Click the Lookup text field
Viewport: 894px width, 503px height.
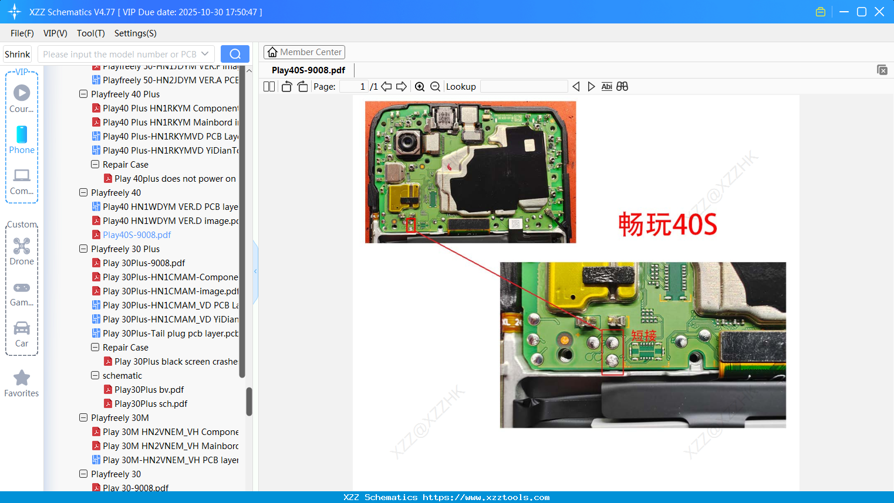point(524,87)
